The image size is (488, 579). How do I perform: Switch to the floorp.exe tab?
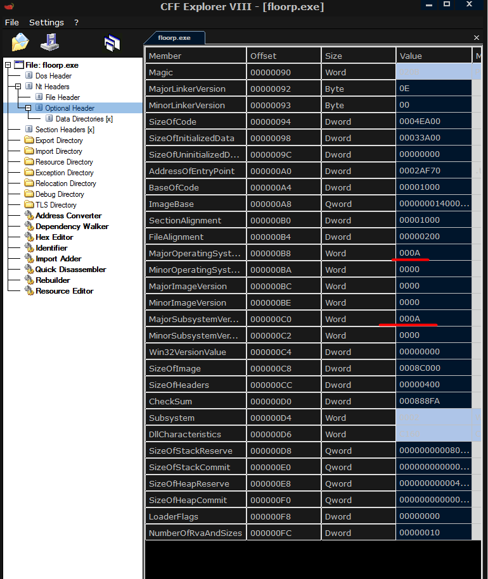174,38
